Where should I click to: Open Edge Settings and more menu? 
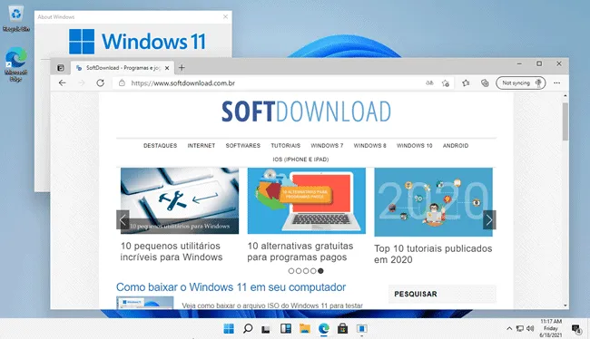tap(557, 83)
